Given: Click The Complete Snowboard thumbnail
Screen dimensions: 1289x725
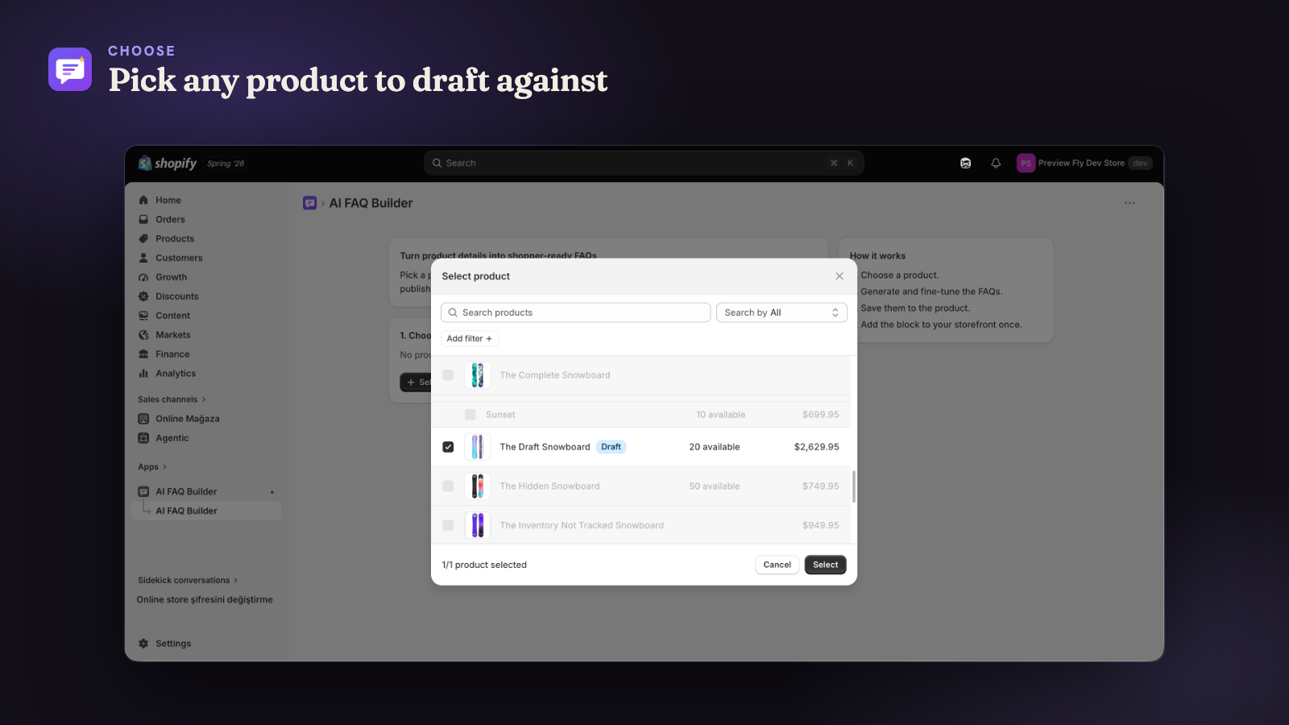Looking at the screenshot, I should pyautogui.click(x=478, y=375).
